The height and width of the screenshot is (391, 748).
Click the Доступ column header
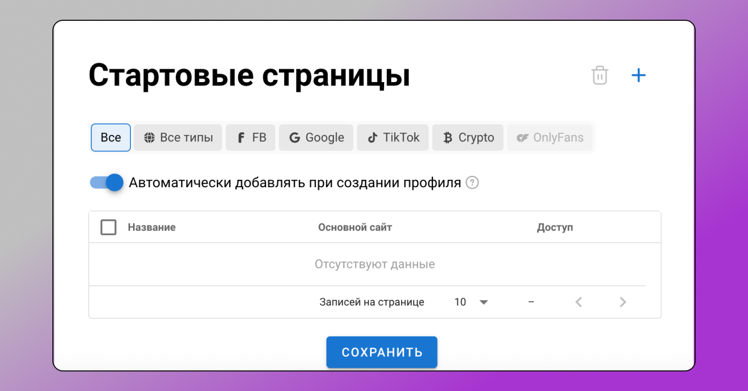coord(556,227)
